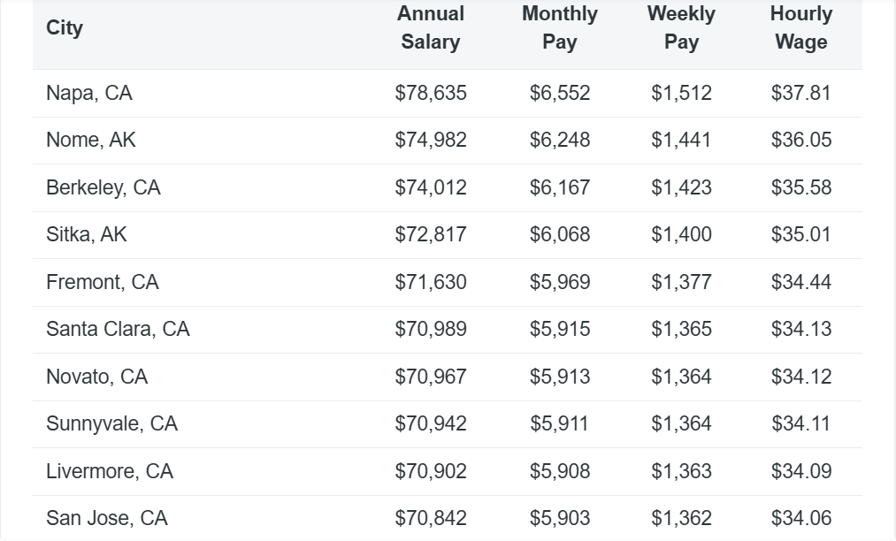Click the Berkeley, CA row label
The image size is (896, 541).
pos(103,187)
